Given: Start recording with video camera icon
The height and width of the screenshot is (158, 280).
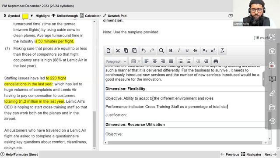Looking at the screenshot, I should pyautogui.click(x=272, y=65).
